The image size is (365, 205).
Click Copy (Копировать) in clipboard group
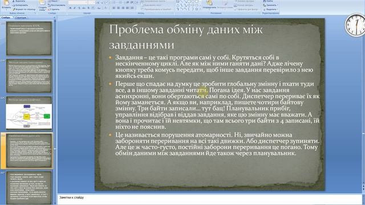(x=21, y=5)
